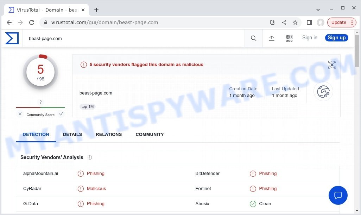
Task: Open the browser side panel icon
Action: tap(309, 22)
